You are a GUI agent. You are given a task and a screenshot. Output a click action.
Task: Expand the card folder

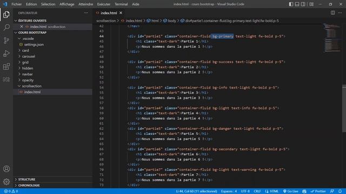tap(52, 50)
